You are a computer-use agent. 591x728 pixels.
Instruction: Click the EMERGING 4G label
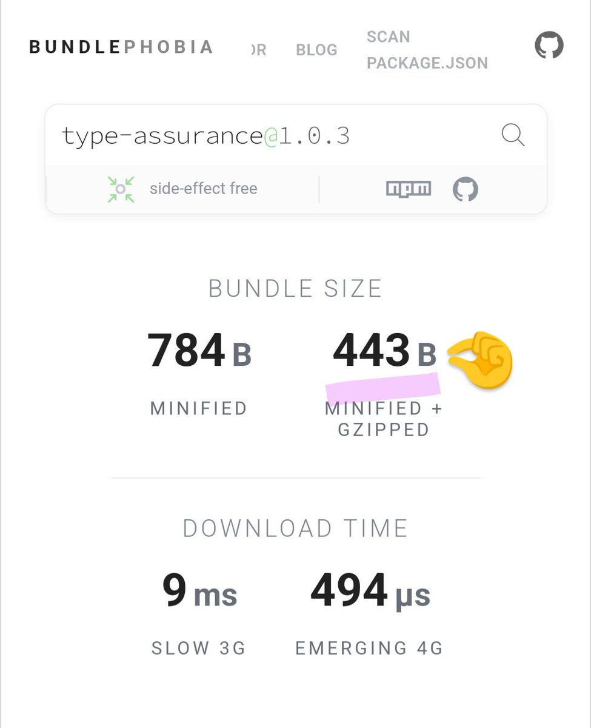click(x=370, y=648)
